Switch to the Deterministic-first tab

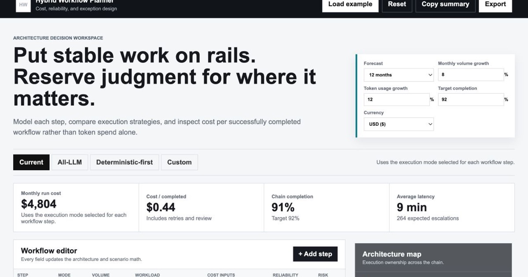point(125,162)
